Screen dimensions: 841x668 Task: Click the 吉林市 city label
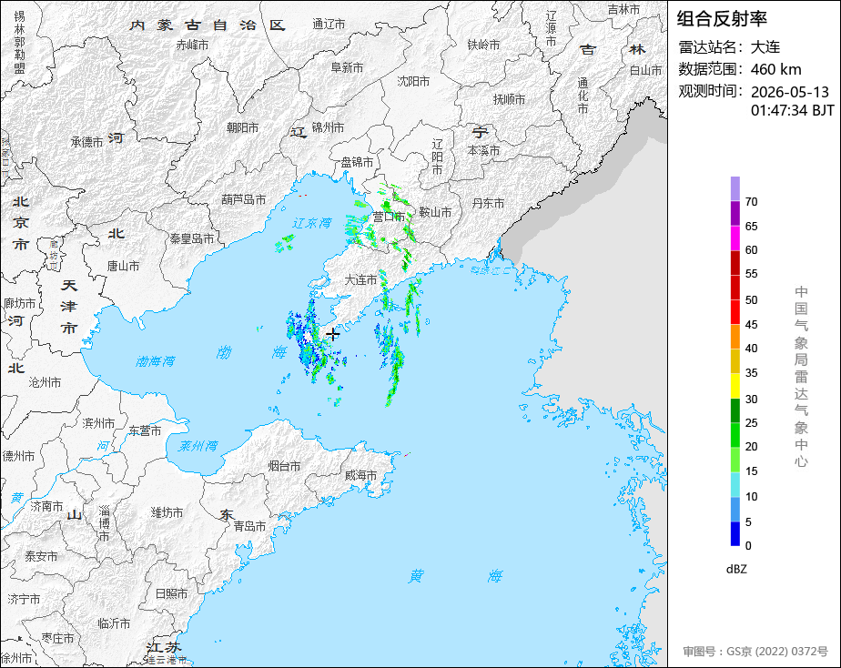(x=623, y=9)
